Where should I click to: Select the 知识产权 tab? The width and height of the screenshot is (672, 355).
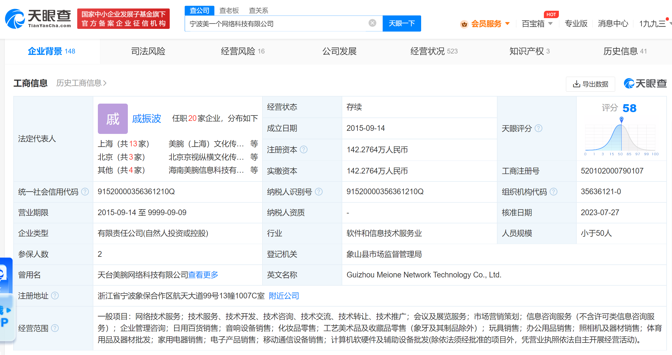(530, 51)
